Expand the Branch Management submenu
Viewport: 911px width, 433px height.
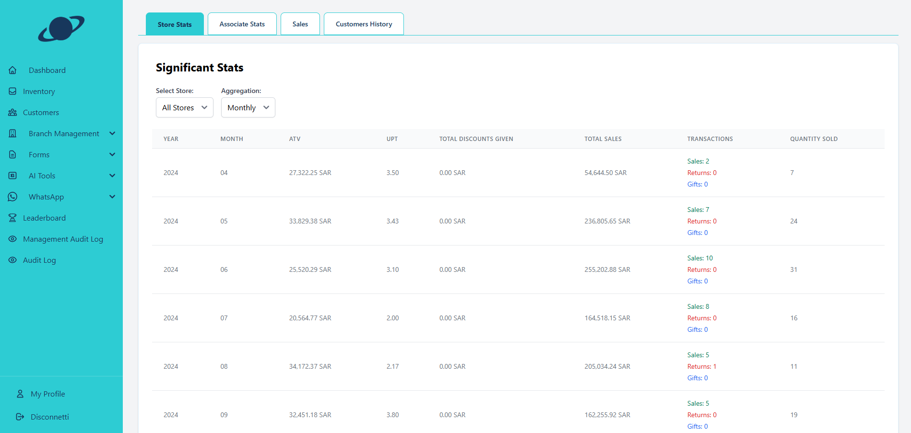pyautogui.click(x=112, y=133)
